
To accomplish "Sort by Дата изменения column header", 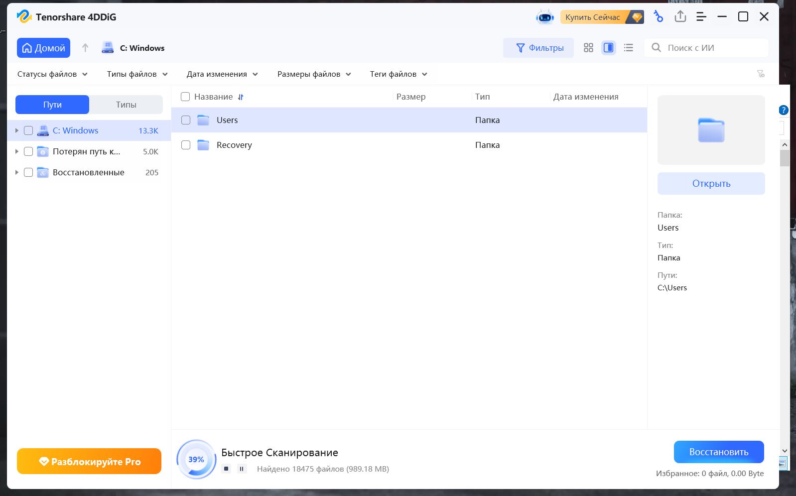I will click(586, 97).
